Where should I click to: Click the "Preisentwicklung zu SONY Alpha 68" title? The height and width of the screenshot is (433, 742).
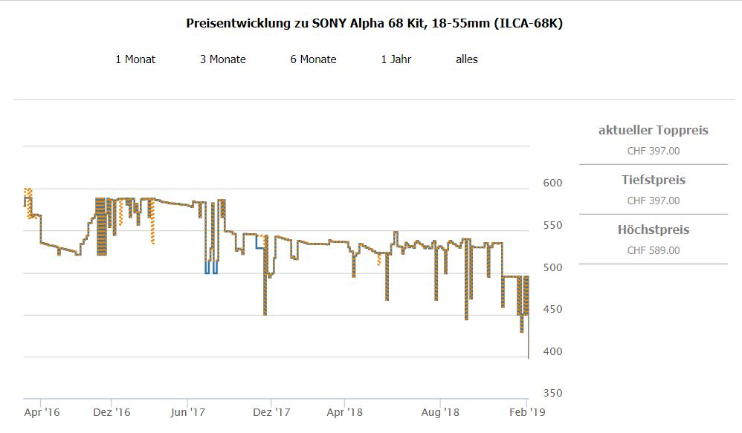[x=374, y=23]
